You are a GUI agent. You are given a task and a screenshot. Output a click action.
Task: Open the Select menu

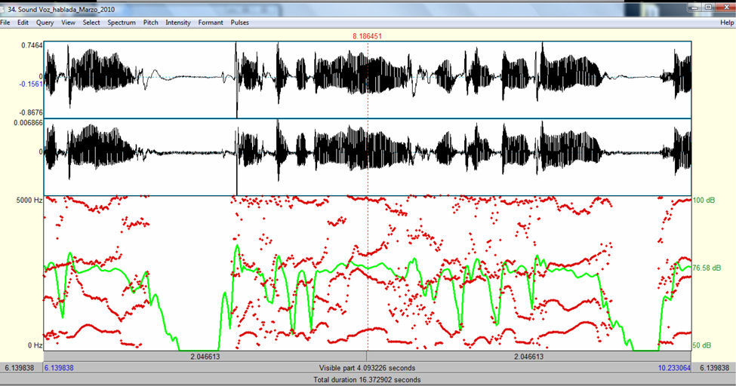point(91,23)
